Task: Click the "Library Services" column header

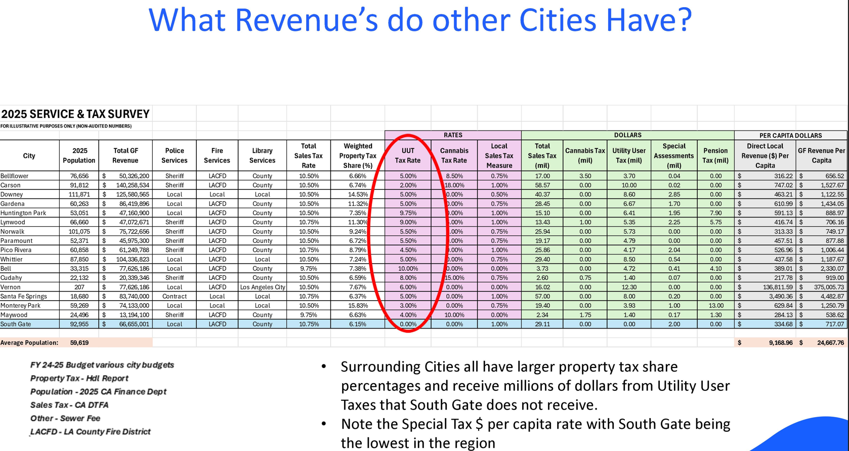Action: (262, 155)
